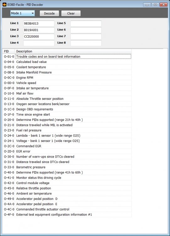170x236 pixels.
Task: Select the Coolant temperature row
Action: [67, 67]
